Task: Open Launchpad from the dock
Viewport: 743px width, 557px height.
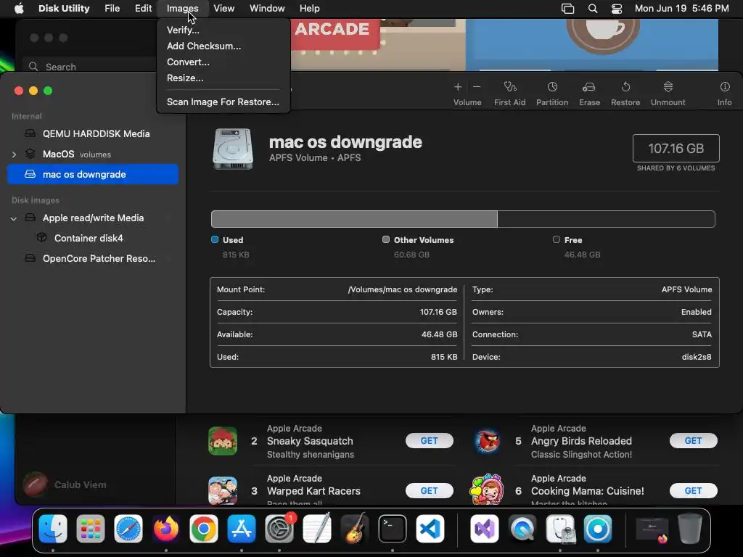Action: pyautogui.click(x=91, y=528)
